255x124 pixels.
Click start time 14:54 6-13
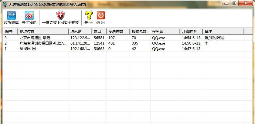pos(191,38)
